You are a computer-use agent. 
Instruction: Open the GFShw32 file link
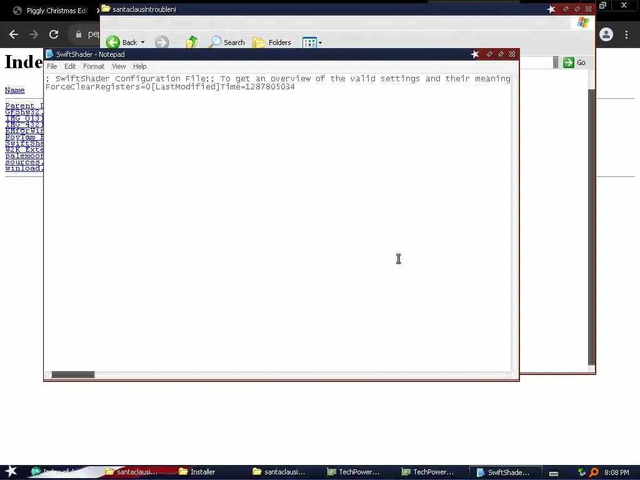pos(24,112)
